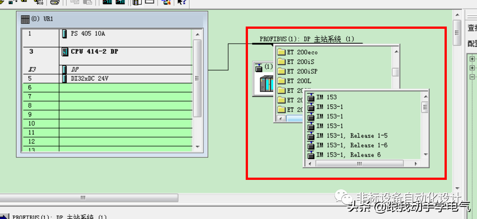Click the station window scrollbar down arrow
Screen dimensions: 477x219
point(457,189)
